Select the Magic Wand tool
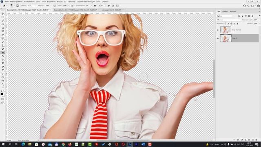This screenshot has height=147, width=261. tap(3, 24)
